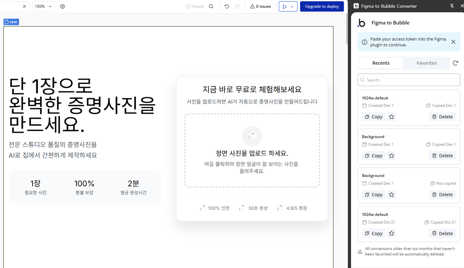Refresh the conversions list

455,63
